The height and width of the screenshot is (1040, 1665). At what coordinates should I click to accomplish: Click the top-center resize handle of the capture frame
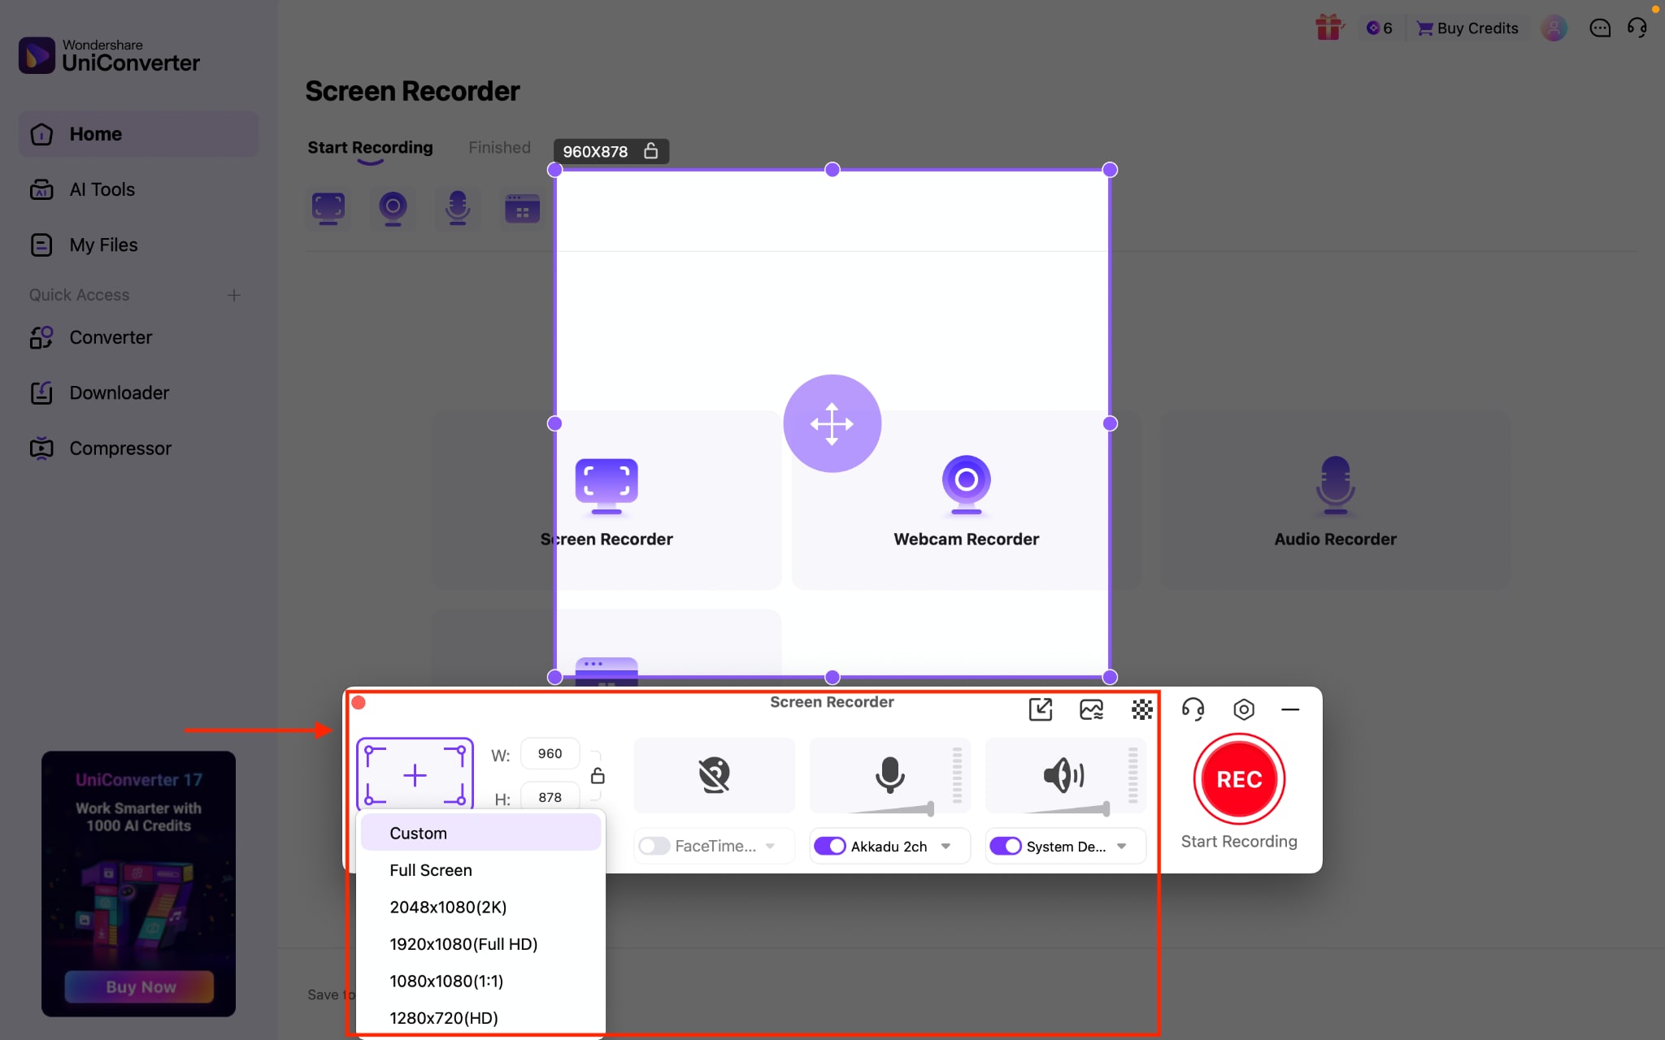tap(832, 170)
